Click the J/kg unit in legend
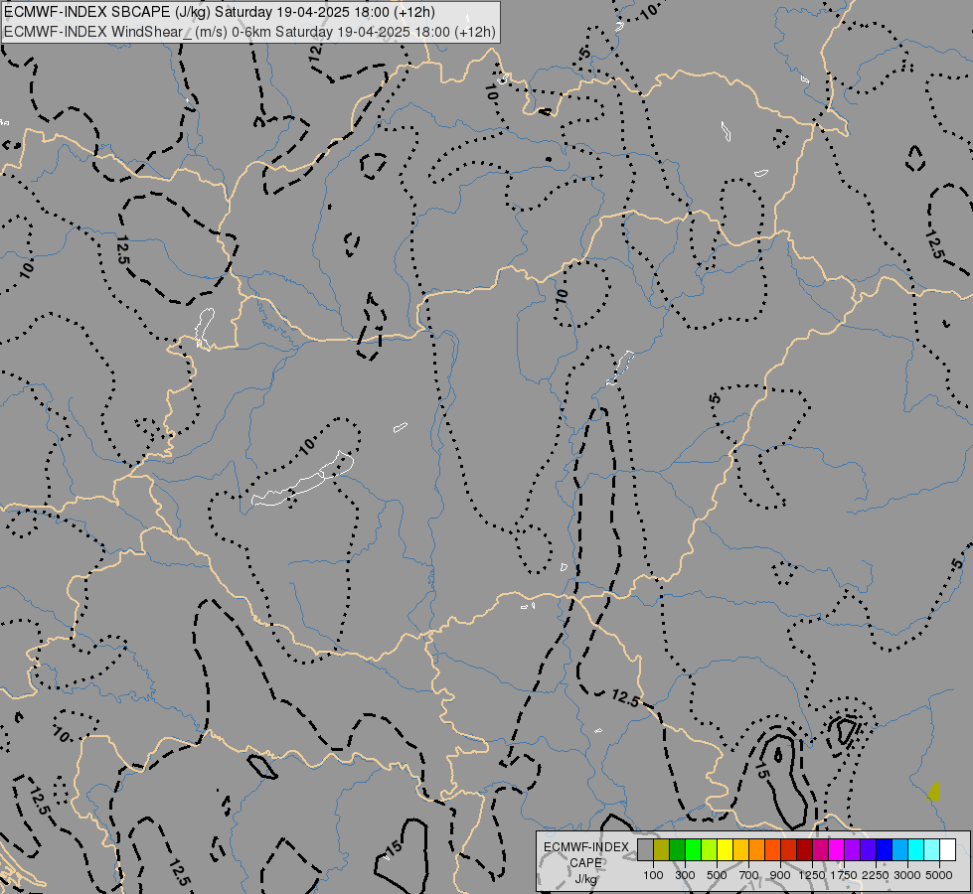The image size is (973, 894). pyautogui.click(x=585, y=880)
